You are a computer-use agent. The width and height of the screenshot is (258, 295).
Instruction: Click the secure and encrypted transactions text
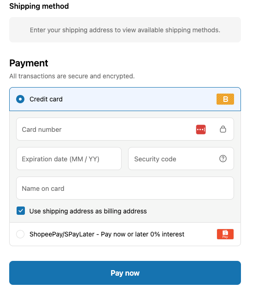(x=72, y=76)
